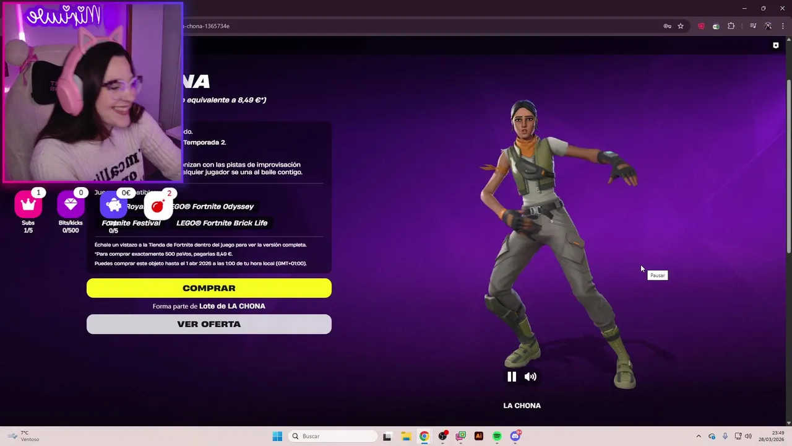Image resolution: width=792 pixels, height=446 pixels.
Task: Click the green toggle extension icon
Action: click(x=716, y=26)
